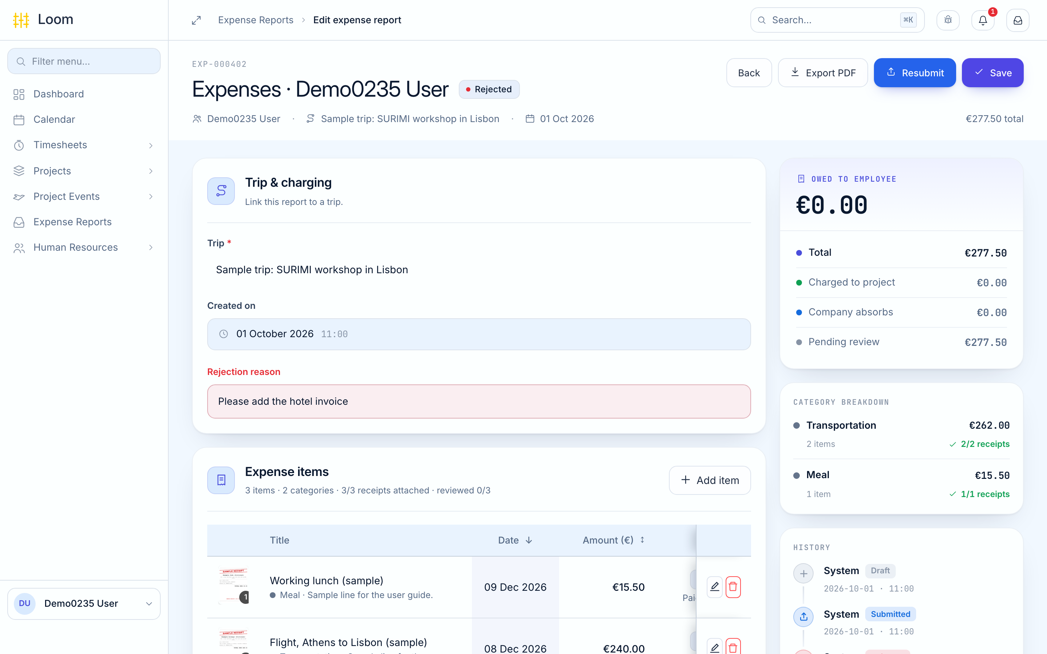
Task: Click the Expense items section icon
Action: (x=221, y=480)
